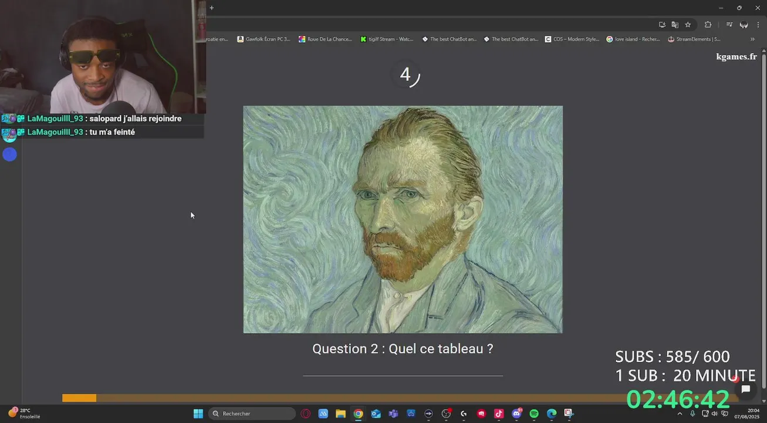Image resolution: width=767 pixels, height=423 pixels.
Task: Open Discord from the taskbar
Action: click(516, 414)
